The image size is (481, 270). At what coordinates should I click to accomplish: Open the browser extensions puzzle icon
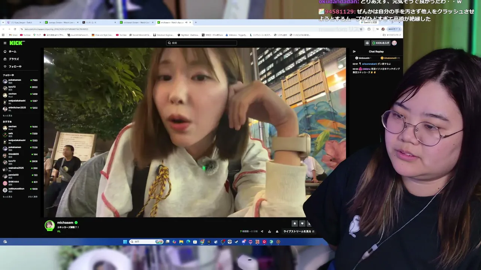[x=369, y=29]
